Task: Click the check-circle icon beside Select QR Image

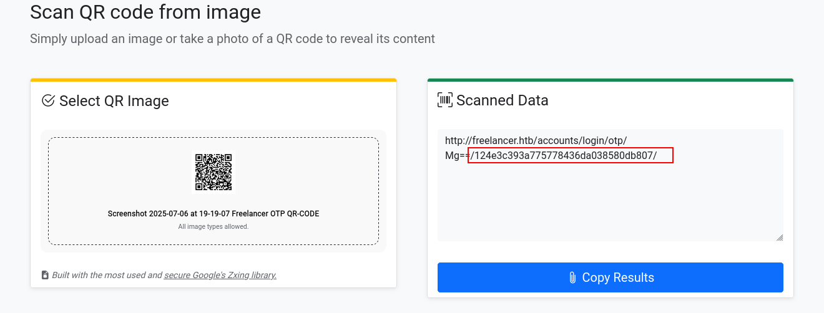Action: 48,100
